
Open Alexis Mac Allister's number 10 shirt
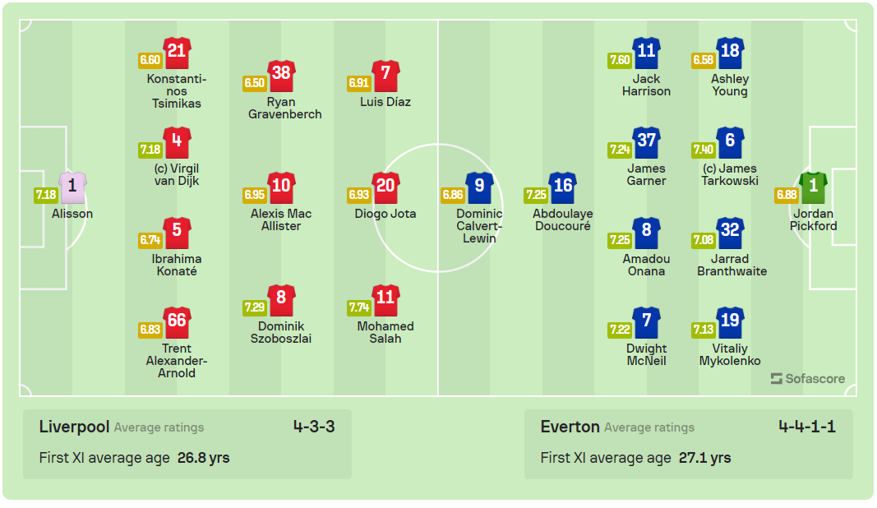tap(281, 187)
